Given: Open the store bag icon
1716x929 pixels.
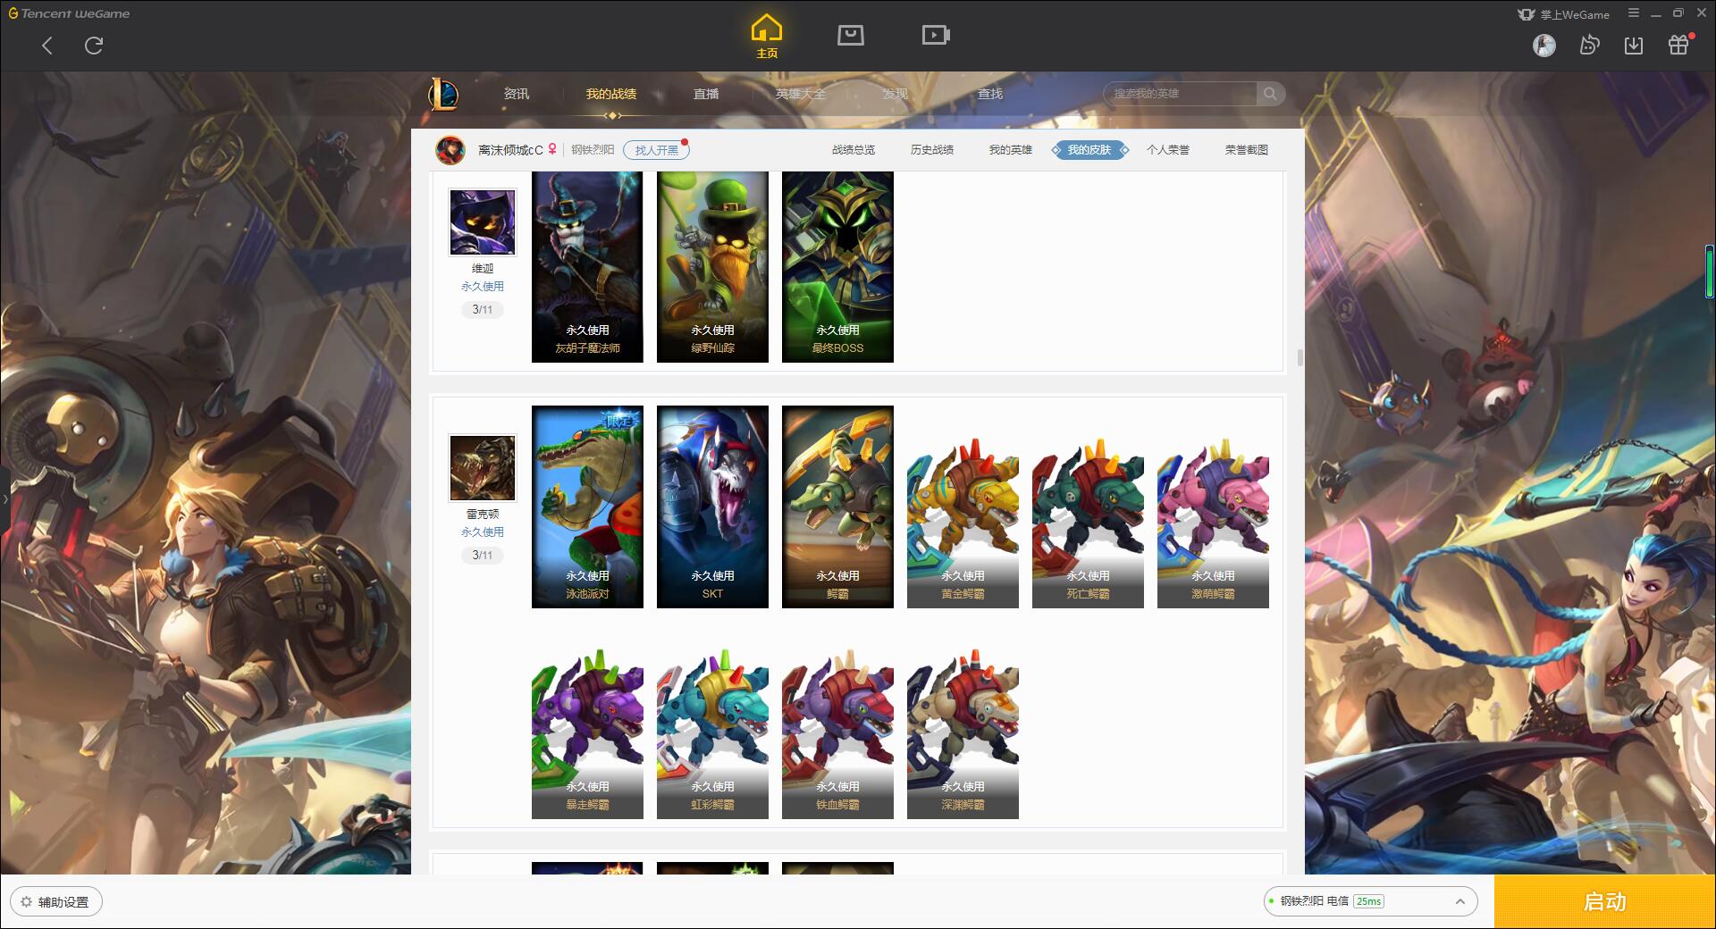Looking at the screenshot, I should [x=850, y=36].
